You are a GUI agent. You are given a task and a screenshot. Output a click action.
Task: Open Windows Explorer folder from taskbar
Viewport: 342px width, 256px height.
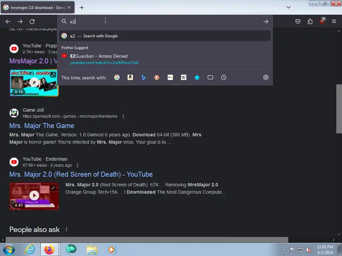[92, 249]
